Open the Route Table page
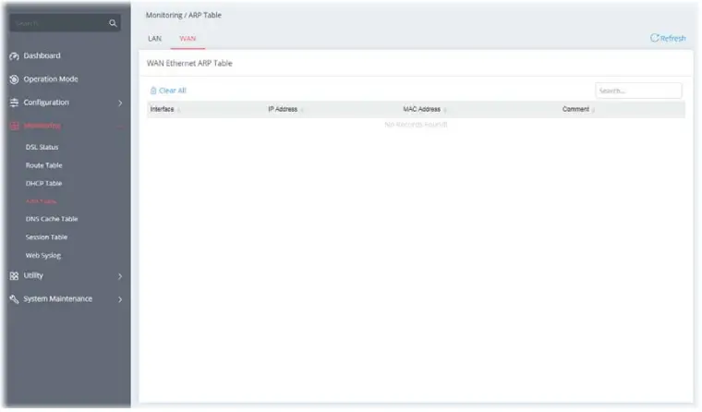702x412 pixels. pyautogui.click(x=43, y=165)
